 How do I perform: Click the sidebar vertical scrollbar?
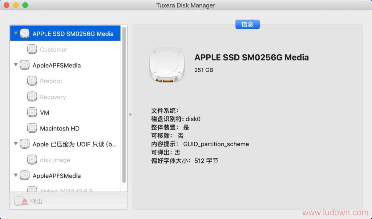point(124,105)
